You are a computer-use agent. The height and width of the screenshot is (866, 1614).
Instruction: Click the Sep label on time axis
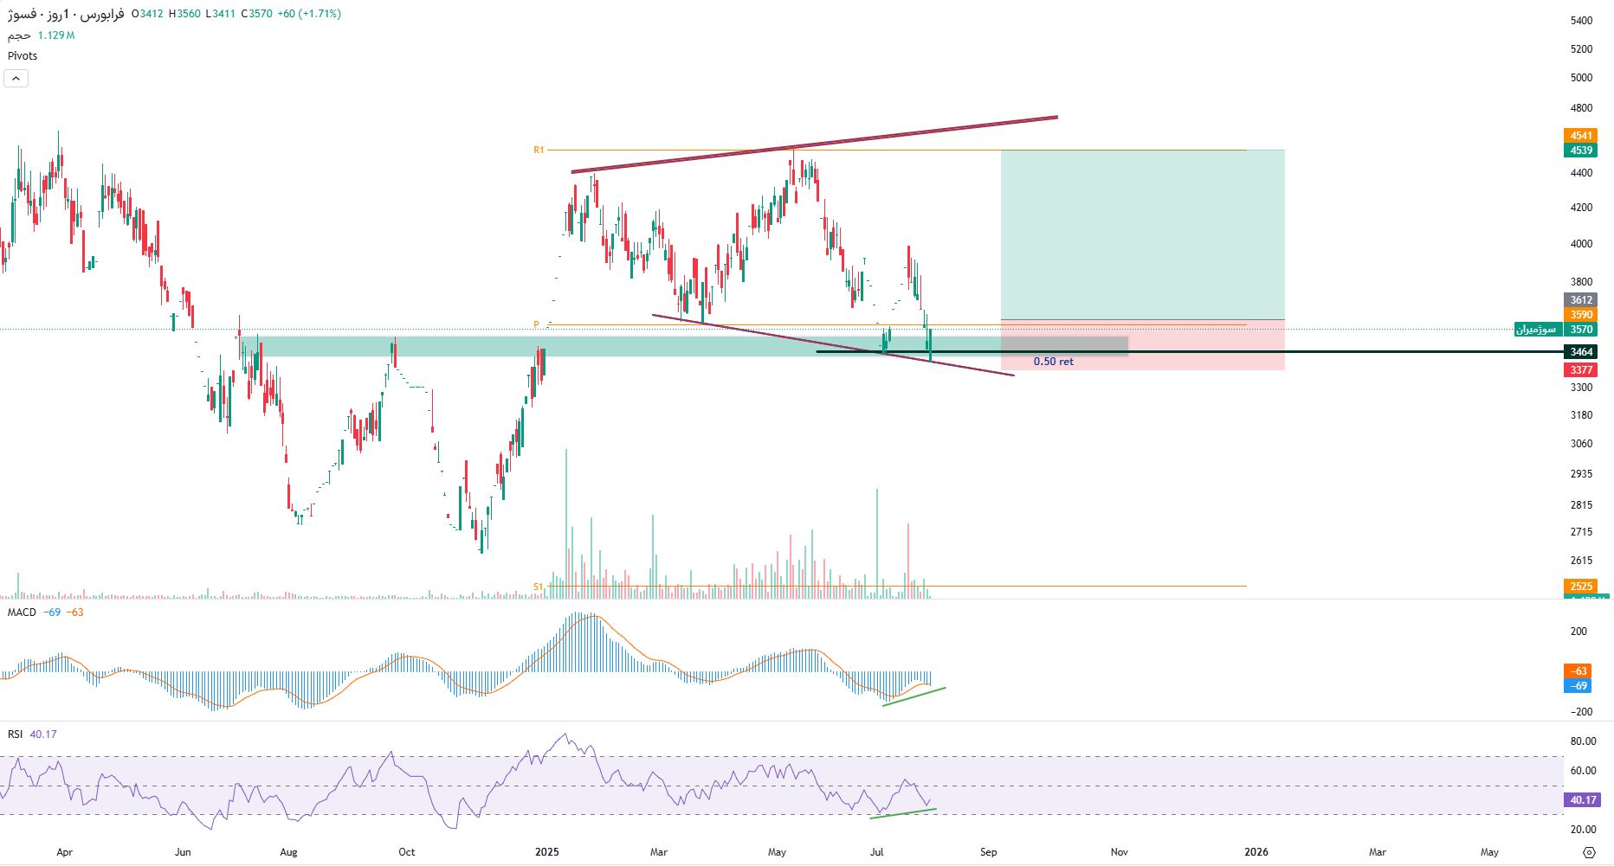point(988,852)
